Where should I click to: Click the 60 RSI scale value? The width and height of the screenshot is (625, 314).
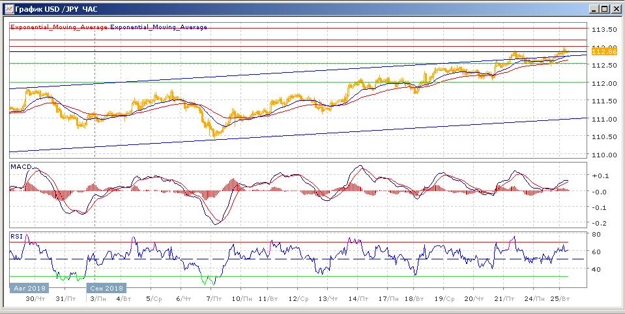[x=597, y=252]
